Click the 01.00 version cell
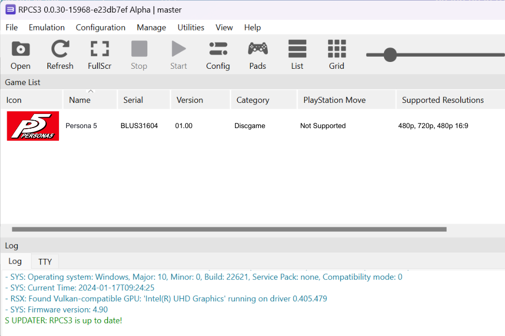The height and width of the screenshot is (336, 505). click(184, 125)
